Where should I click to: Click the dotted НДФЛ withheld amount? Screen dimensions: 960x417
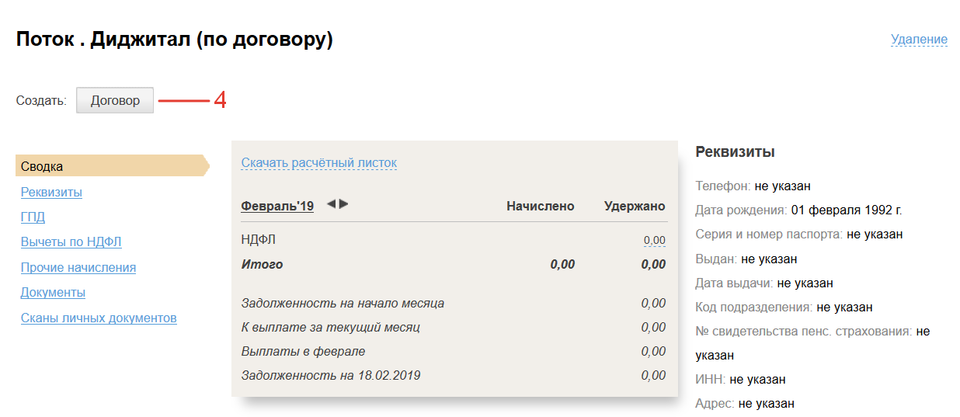pos(654,241)
